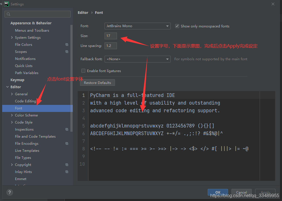Click the search magnifier icon in settings
The image size is (282, 201).
[8, 14]
